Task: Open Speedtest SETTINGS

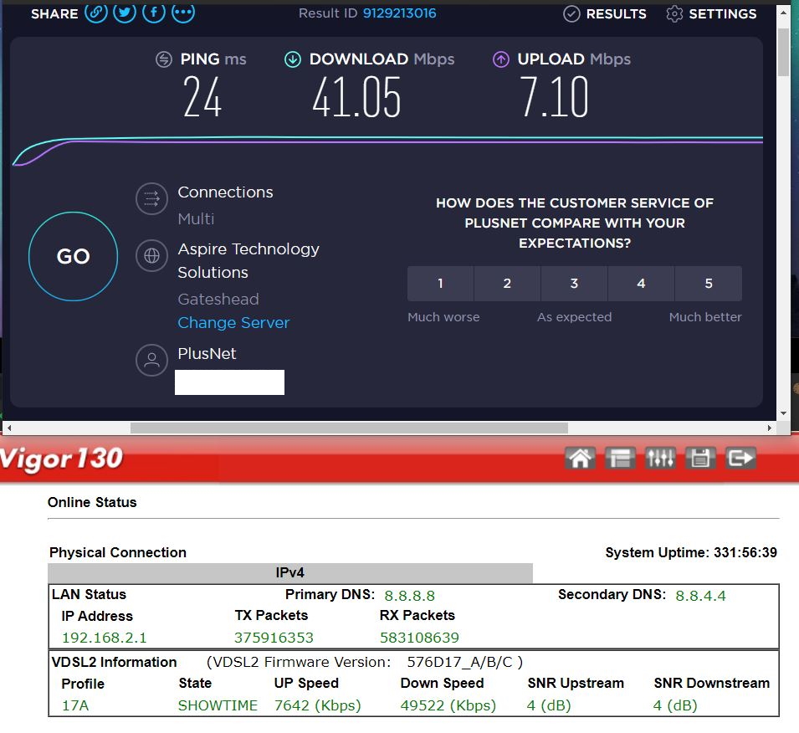Action: (x=711, y=13)
